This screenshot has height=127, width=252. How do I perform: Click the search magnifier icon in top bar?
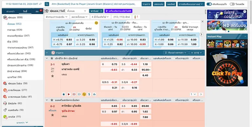point(47,4)
